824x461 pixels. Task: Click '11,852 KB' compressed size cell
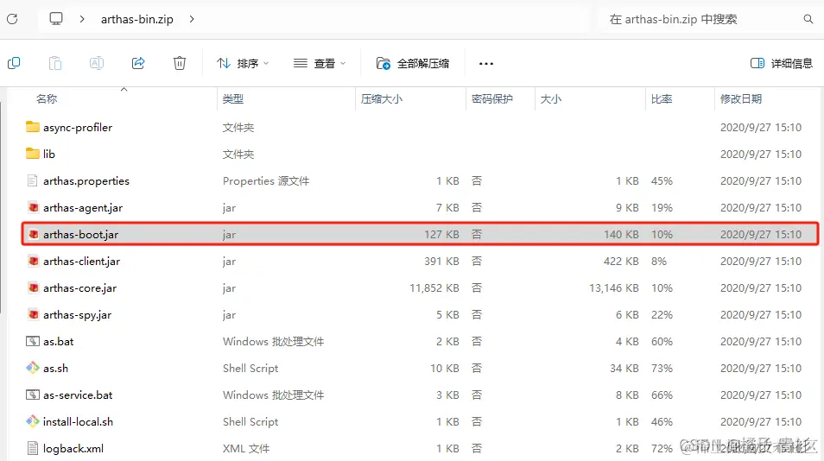pyautogui.click(x=434, y=287)
